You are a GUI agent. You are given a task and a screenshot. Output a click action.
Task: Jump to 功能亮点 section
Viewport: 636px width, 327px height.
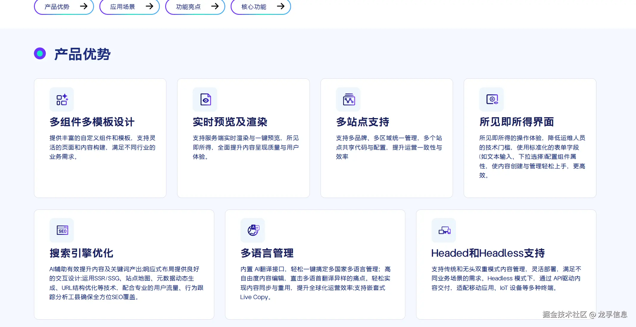[x=195, y=7]
